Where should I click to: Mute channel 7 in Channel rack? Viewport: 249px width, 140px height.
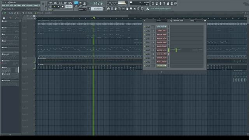[x=144, y=50]
